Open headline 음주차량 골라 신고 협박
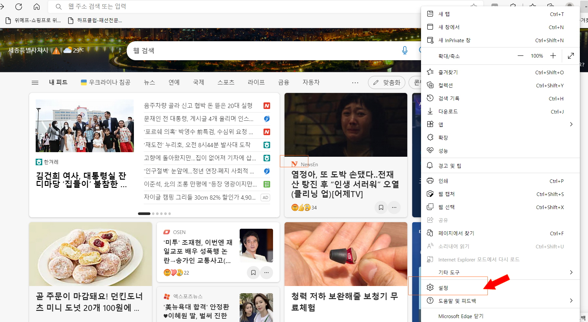 point(198,106)
